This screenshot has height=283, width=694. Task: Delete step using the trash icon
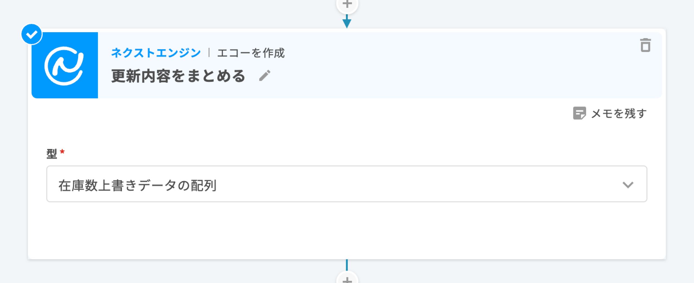point(645,45)
